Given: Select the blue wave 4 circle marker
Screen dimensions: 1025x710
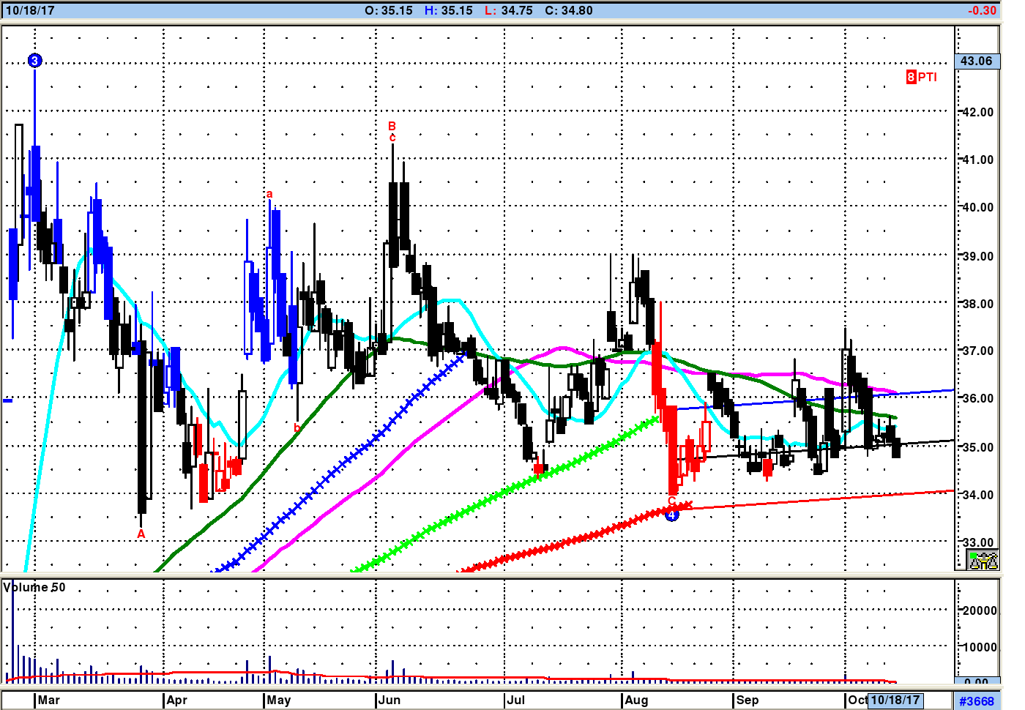Looking at the screenshot, I should click(x=672, y=515).
